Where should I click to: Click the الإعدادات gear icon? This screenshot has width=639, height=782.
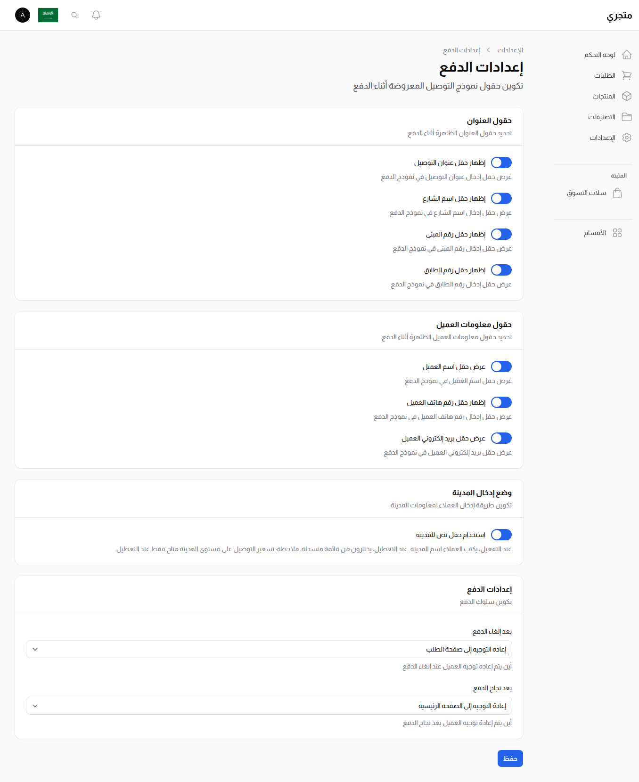click(x=627, y=138)
